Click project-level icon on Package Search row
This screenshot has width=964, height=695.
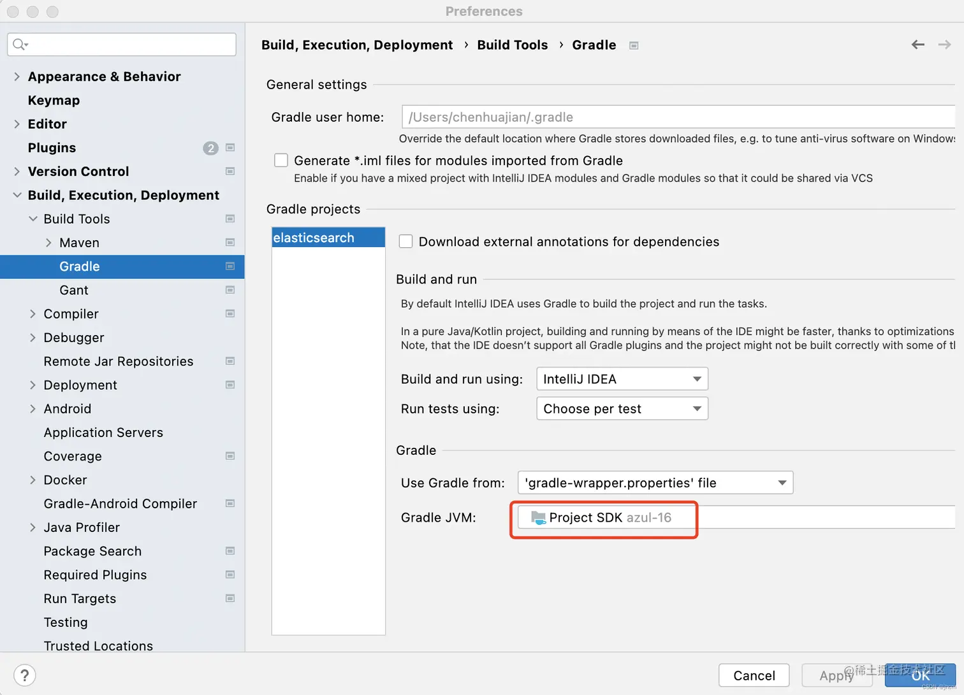coord(230,551)
